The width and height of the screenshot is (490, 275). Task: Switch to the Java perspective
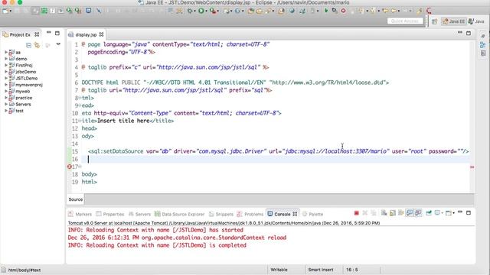coord(476,21)
